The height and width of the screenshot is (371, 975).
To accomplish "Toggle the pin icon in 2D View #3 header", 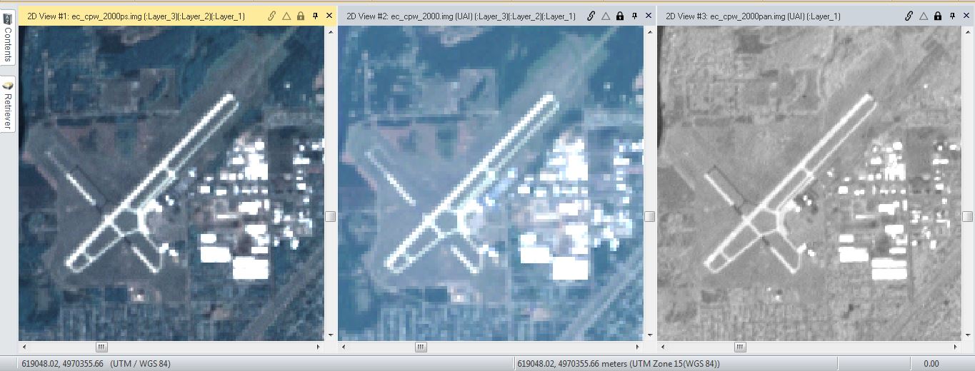I will point(953,16).
